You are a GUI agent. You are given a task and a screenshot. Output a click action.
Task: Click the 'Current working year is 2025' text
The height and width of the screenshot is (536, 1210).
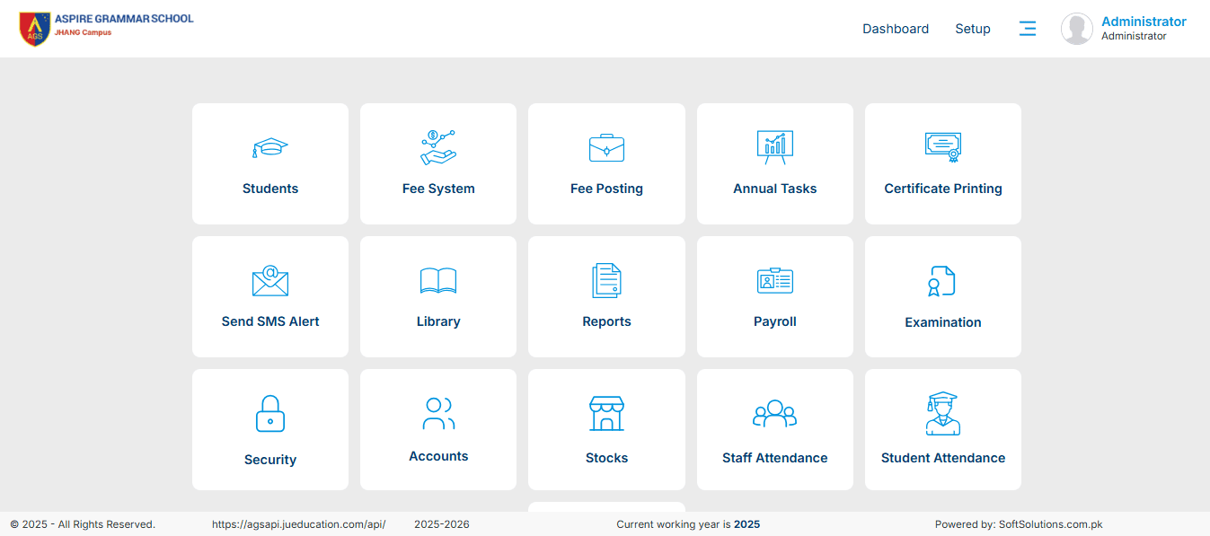tap(688, 524)
